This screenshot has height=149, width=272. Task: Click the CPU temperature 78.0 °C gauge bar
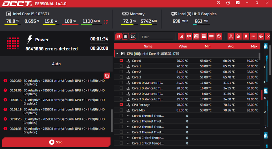point(13,24)
